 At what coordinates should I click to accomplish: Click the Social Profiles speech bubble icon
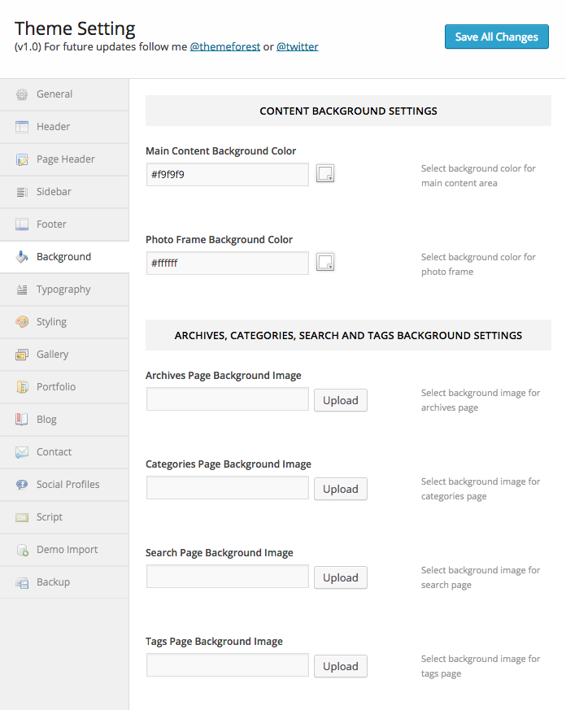22,485
